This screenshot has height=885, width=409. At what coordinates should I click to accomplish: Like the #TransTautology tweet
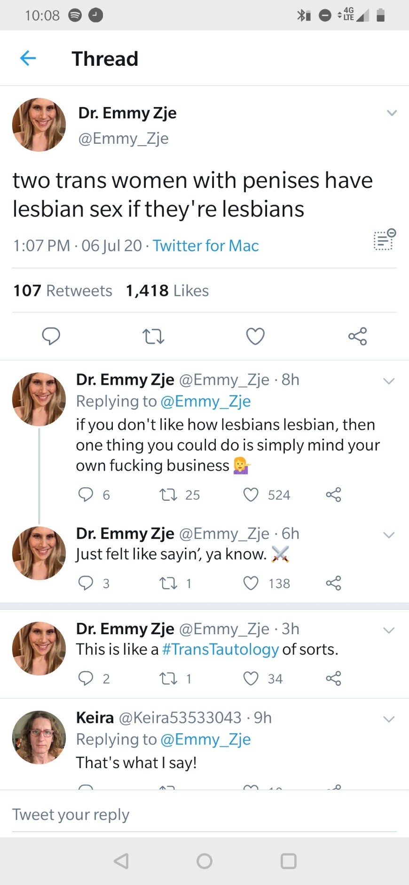pos(251,678)
